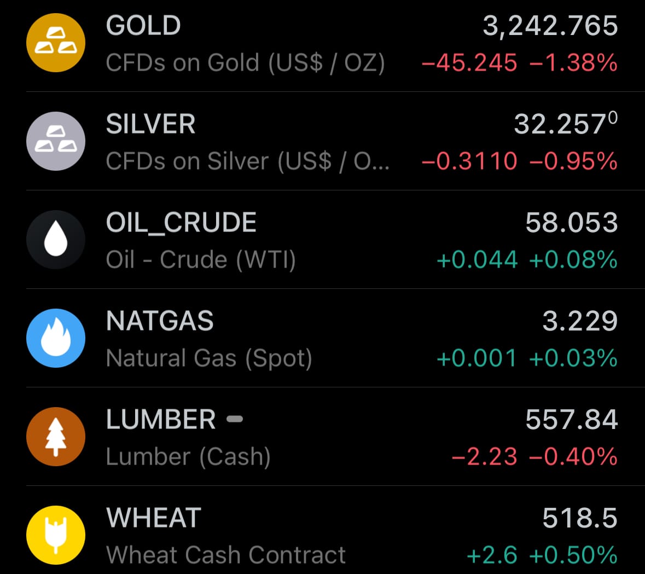Tap the yellow wheat icon
This screenshot has height=574, width=645.
coord(56,535)
